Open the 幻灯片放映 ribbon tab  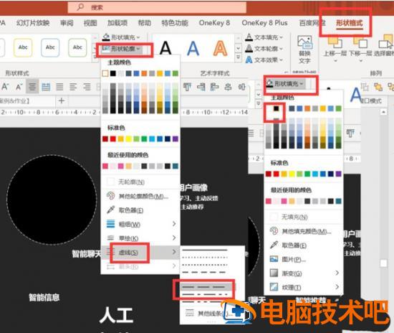click(x=33, y=23)
